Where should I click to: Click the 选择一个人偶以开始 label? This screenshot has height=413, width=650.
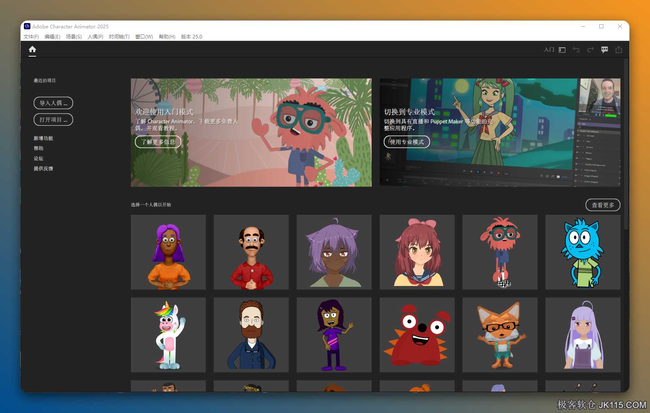(151, 205)
